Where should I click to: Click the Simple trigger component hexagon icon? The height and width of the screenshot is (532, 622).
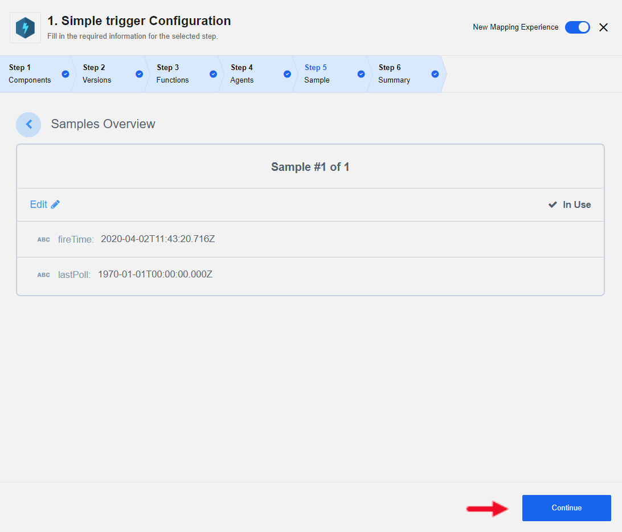tap(26, 28)
